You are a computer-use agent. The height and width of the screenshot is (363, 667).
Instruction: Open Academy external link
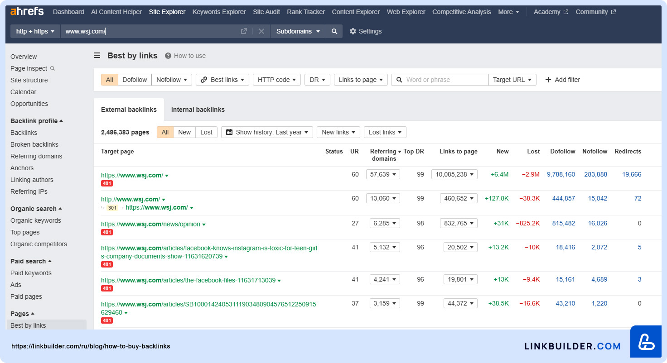click(551, 12)
